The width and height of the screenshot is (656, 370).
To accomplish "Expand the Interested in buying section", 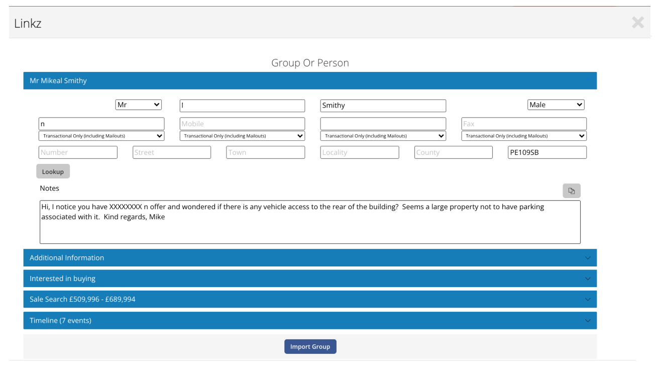I will tap(310, 279).
